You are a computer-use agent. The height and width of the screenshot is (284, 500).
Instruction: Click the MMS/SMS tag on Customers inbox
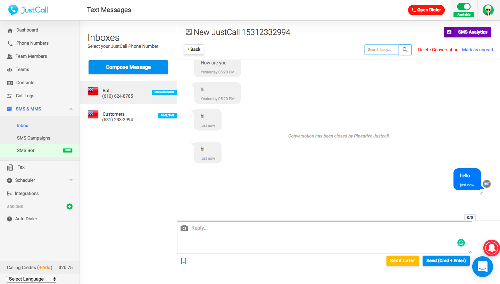[x=167, y=116]
